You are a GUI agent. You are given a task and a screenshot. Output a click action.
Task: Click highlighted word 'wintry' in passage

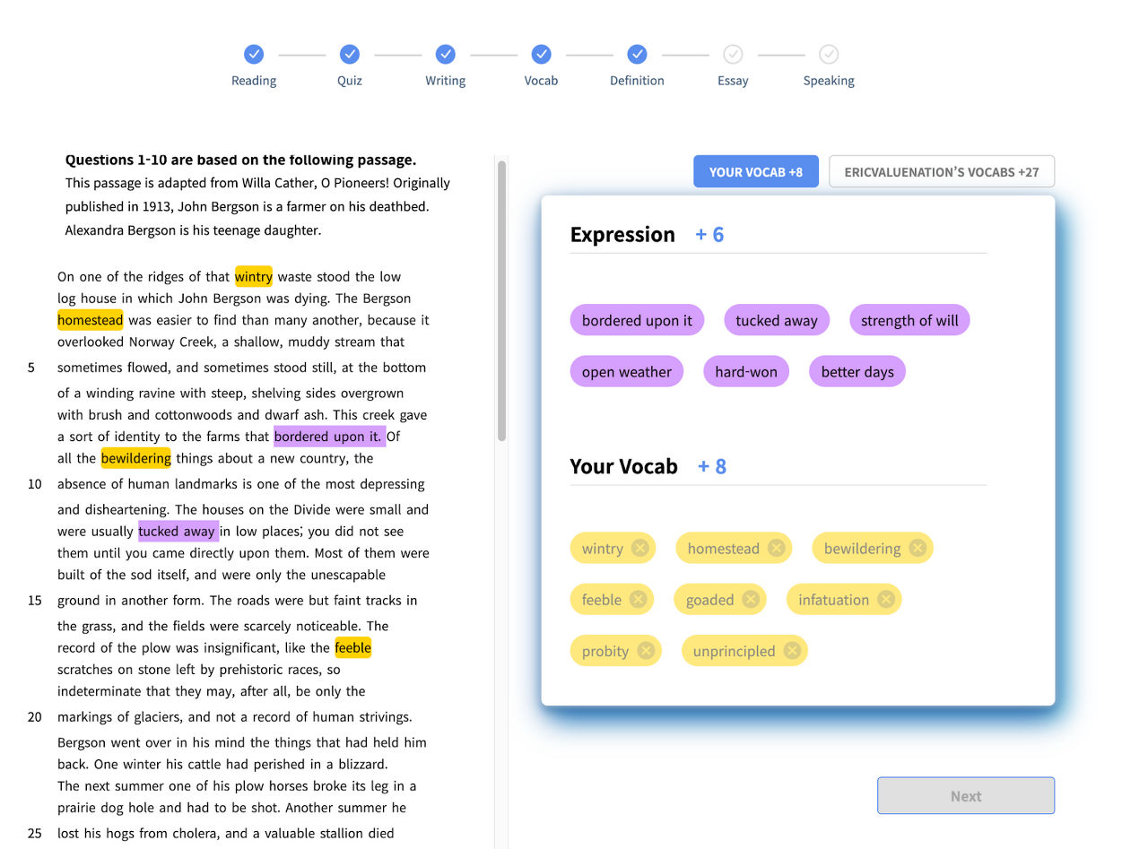pyautogui.click(x=254, y=276)
